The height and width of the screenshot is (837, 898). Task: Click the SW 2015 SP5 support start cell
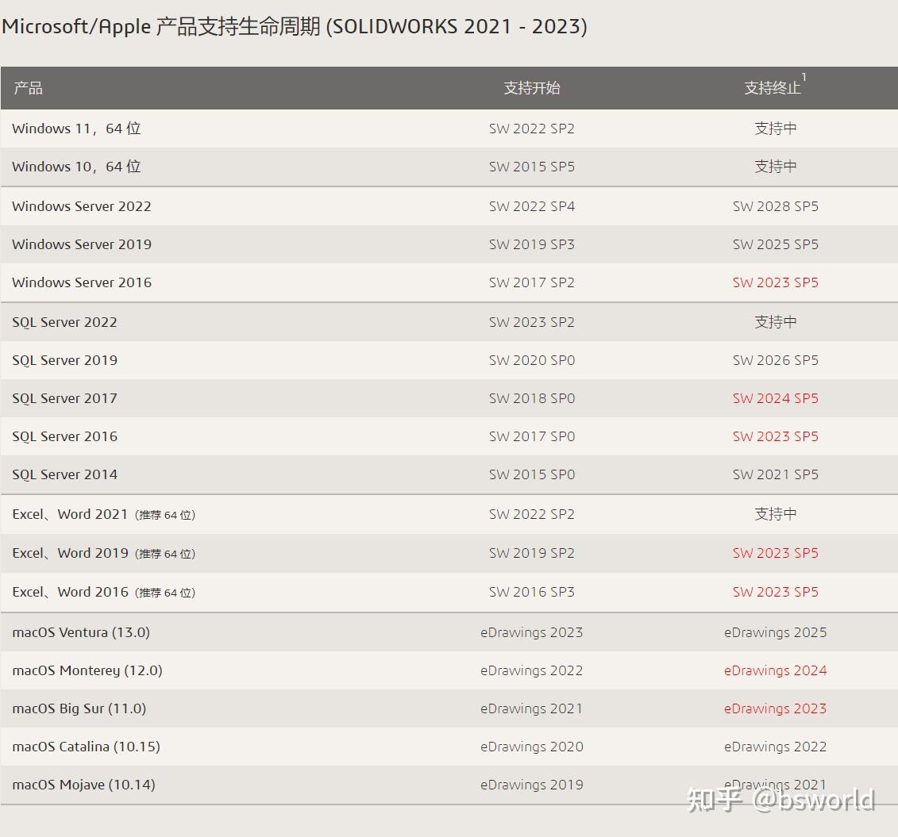coord(531,167)
